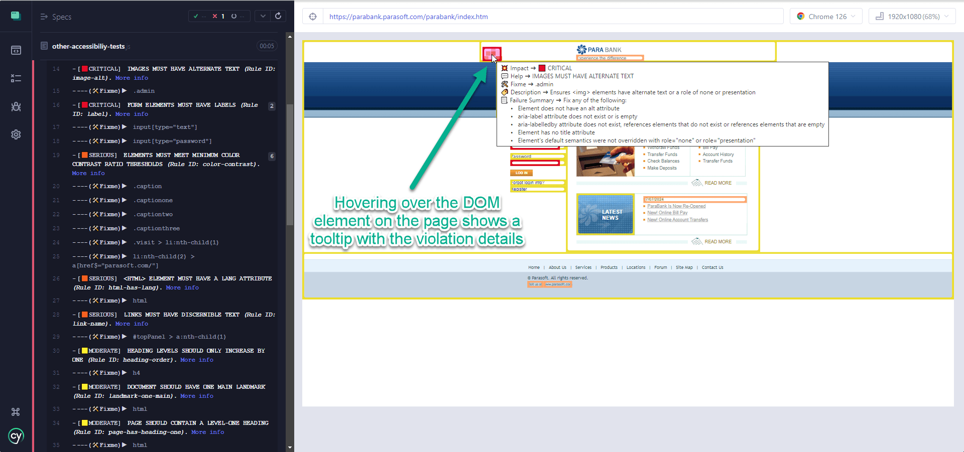
Task: Click the Register link on page
Action: pos(519,189)
